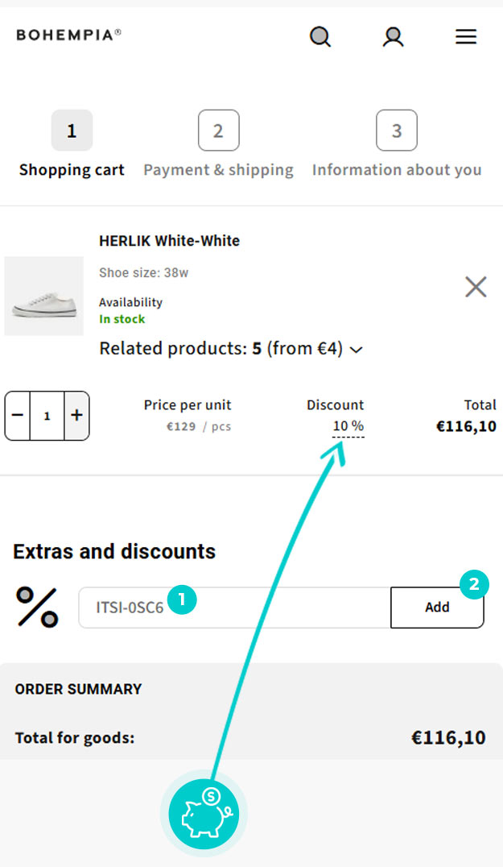503x867 pixels.
Task: Click the teal number 2 badge
Action: click(x=473, y=585)
